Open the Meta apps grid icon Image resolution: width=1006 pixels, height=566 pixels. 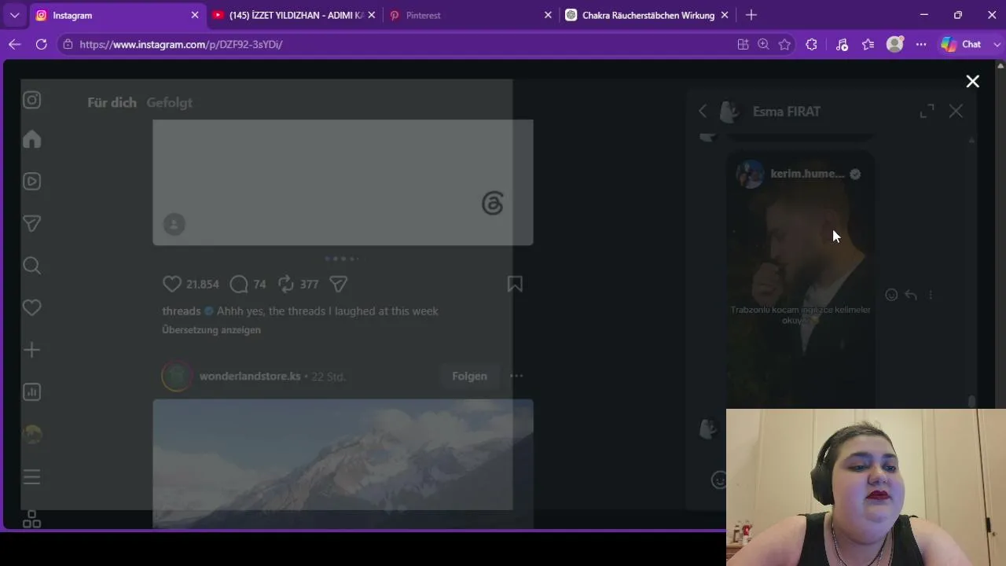32,520
